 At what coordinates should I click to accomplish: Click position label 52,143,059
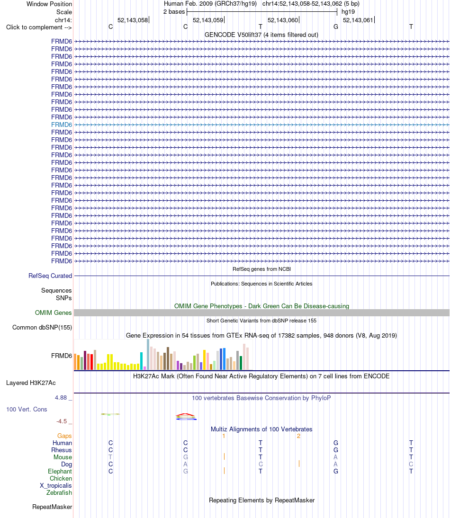[208, 20]
